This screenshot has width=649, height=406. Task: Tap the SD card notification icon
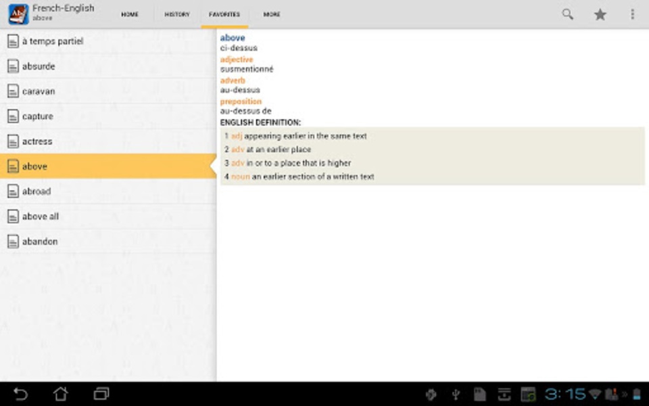point(480,394)
